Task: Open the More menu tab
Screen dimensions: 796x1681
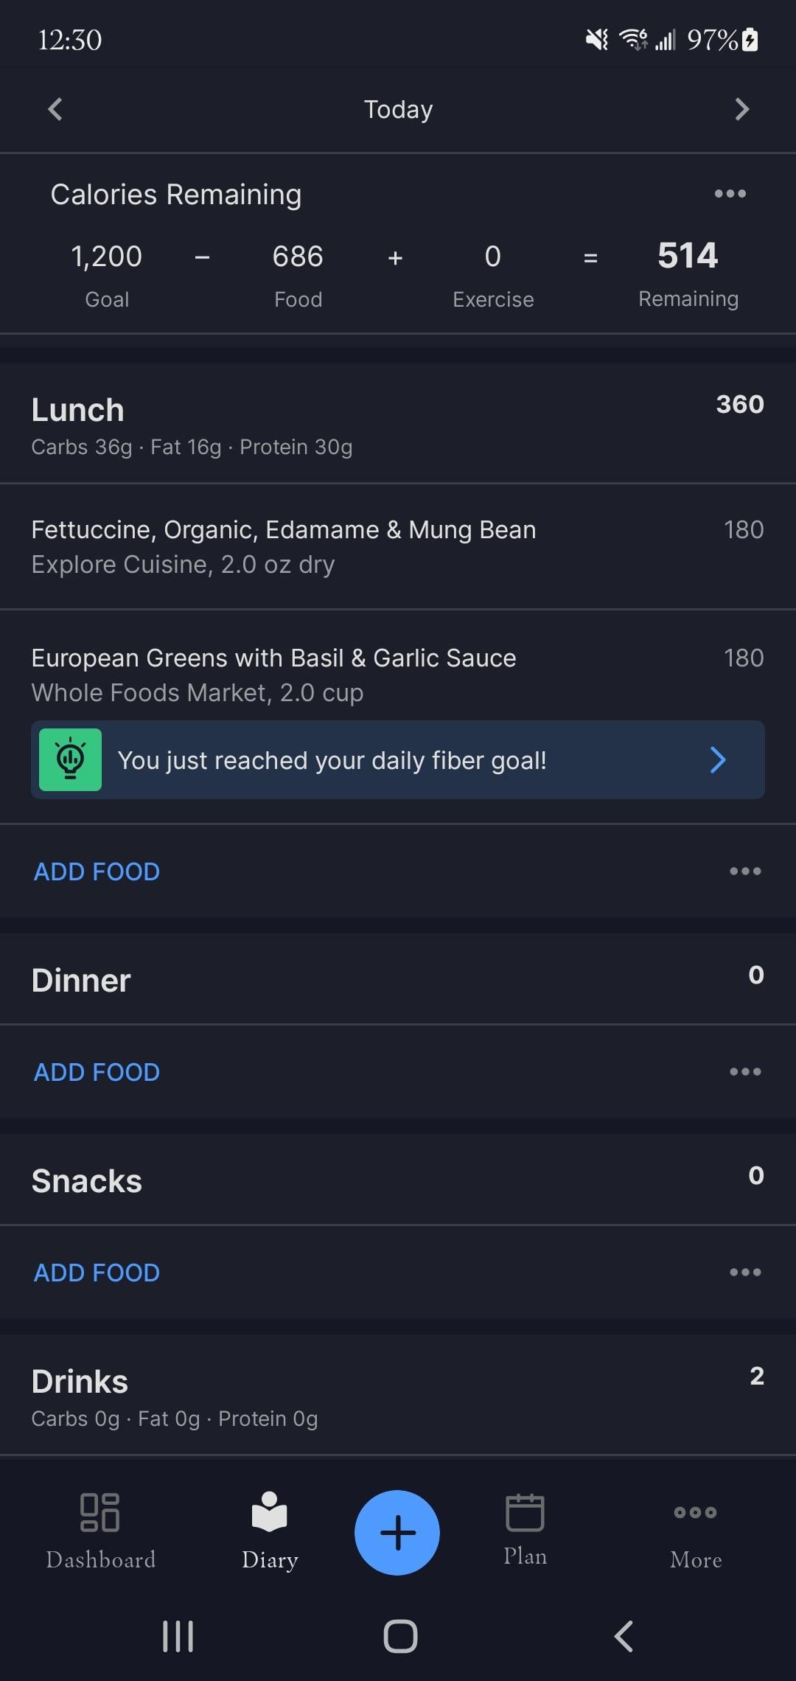Action: (x=695, y=1531)
